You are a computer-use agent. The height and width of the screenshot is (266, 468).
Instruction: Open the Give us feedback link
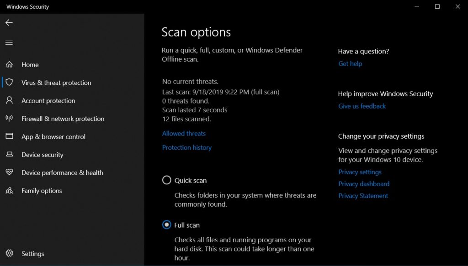click(x=362, y=106)
